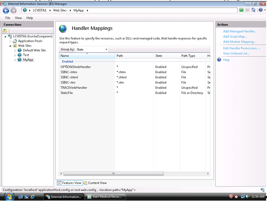Select the StaticFile handler row

click(135, 93)
